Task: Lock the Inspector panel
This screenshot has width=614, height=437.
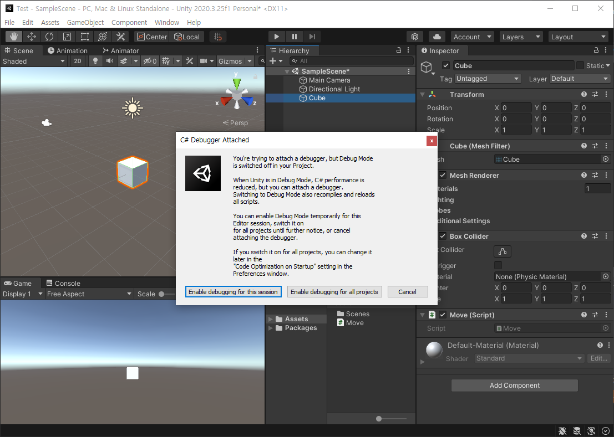Action: 596,50
